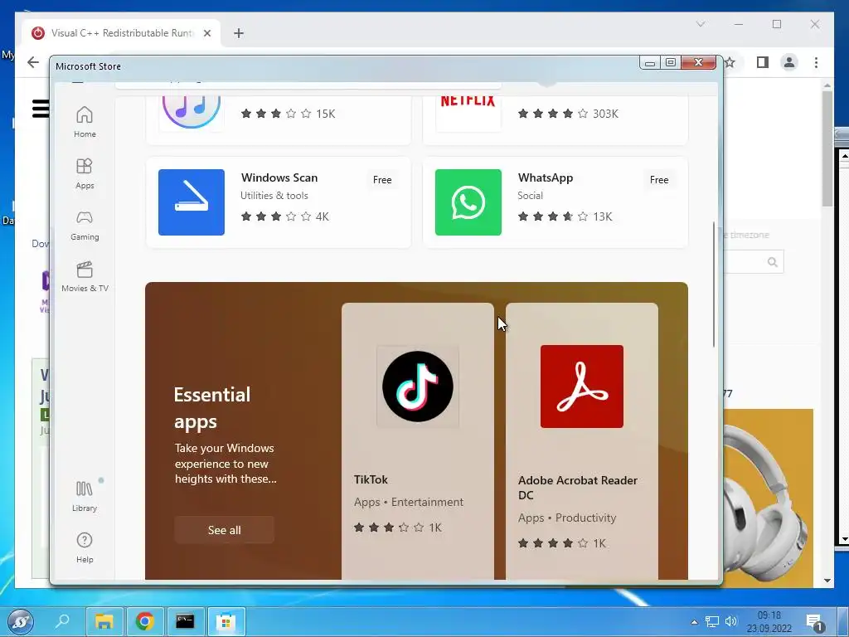
Task: Open new tab in Chrome
Action: (238, 33)
